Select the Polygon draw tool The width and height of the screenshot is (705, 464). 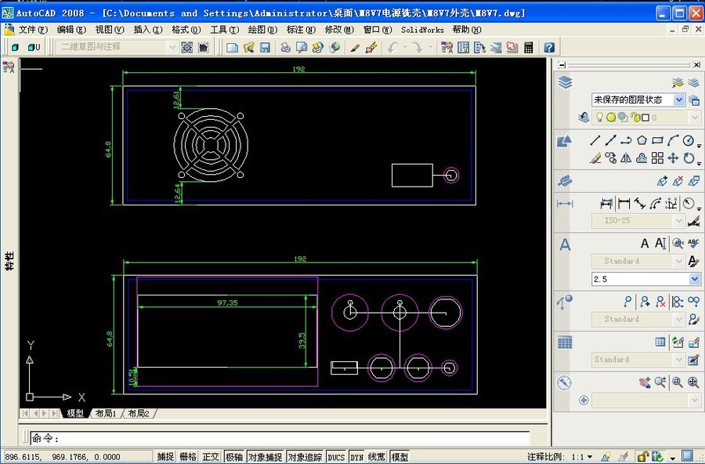coord(642,140)
